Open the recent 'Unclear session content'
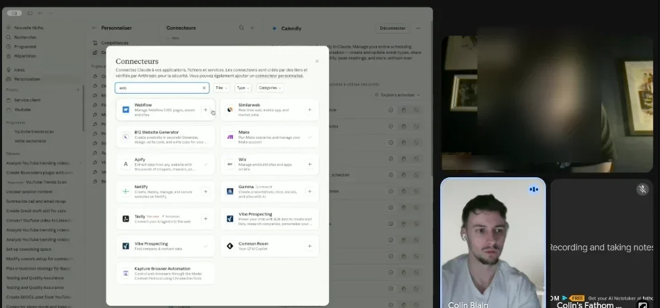Image resolution: width=660 pixels, height=308 pixels. (x=30, y=192)
